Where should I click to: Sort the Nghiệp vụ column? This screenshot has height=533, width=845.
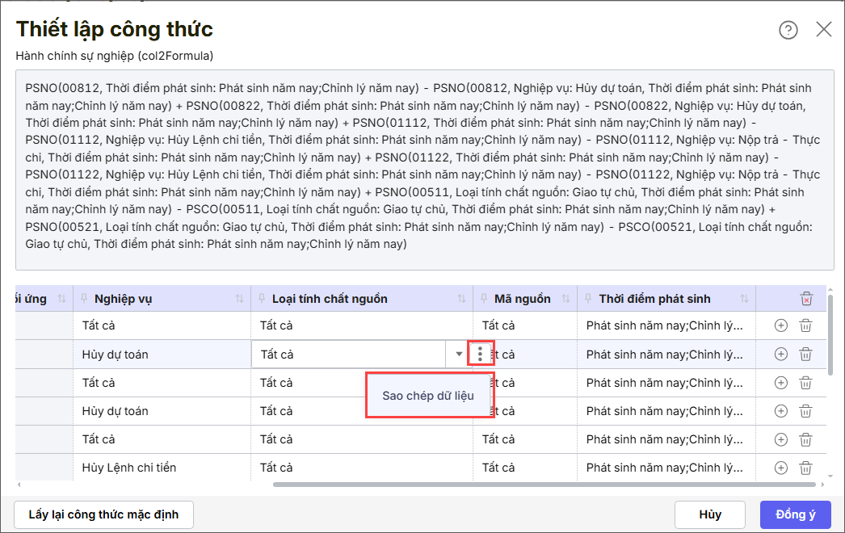[239, 299]
